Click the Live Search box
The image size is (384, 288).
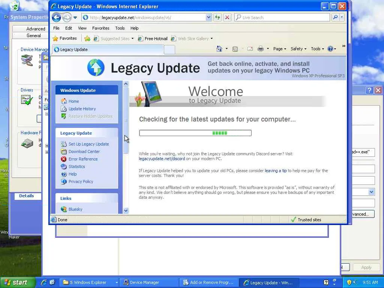pos(282,17)
